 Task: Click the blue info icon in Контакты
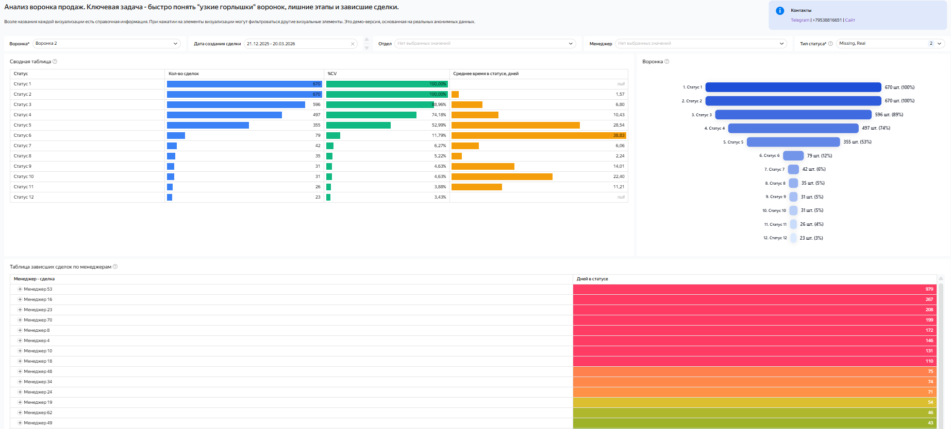780,11
